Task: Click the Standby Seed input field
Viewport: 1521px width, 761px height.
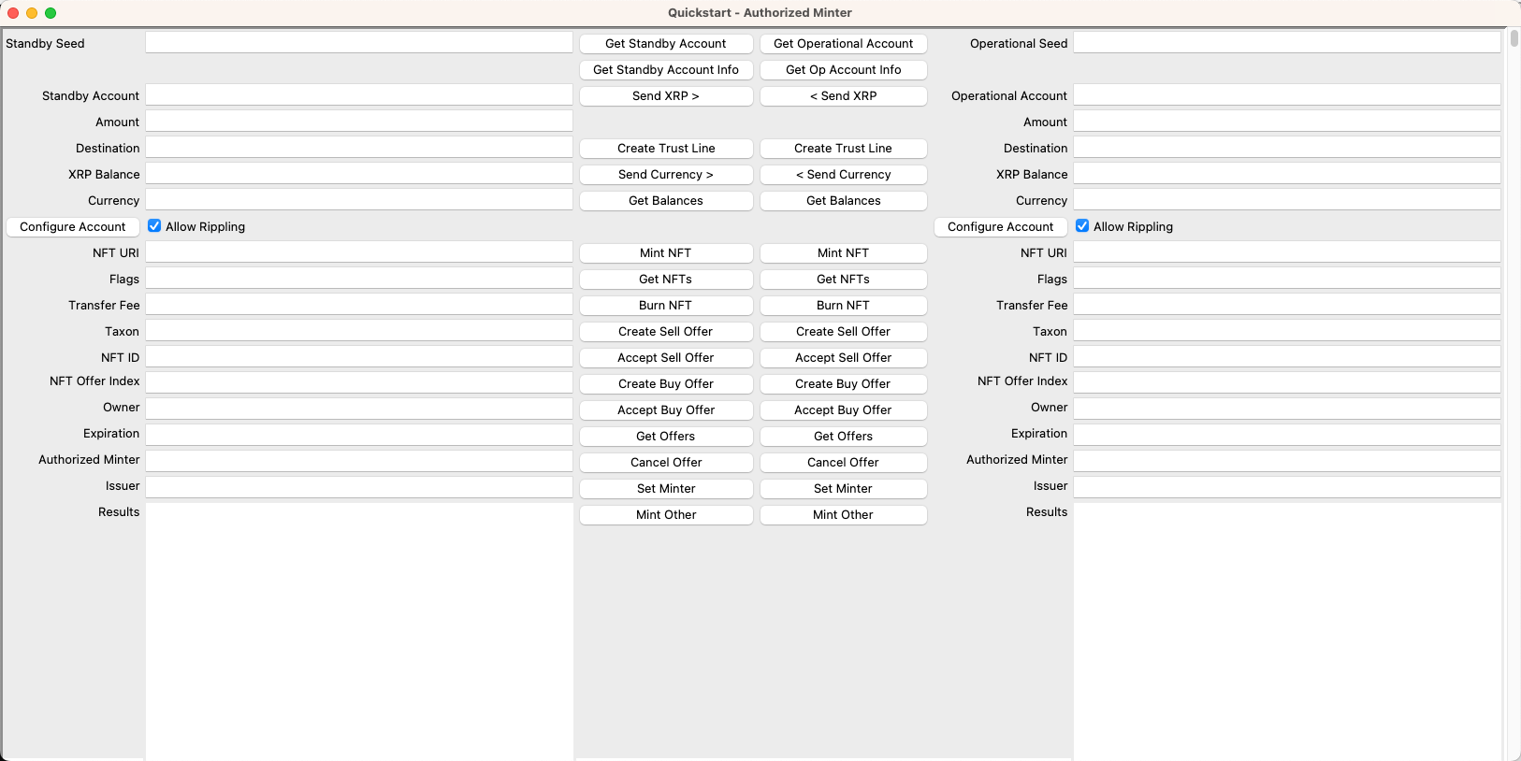Action: coord(358,43)
